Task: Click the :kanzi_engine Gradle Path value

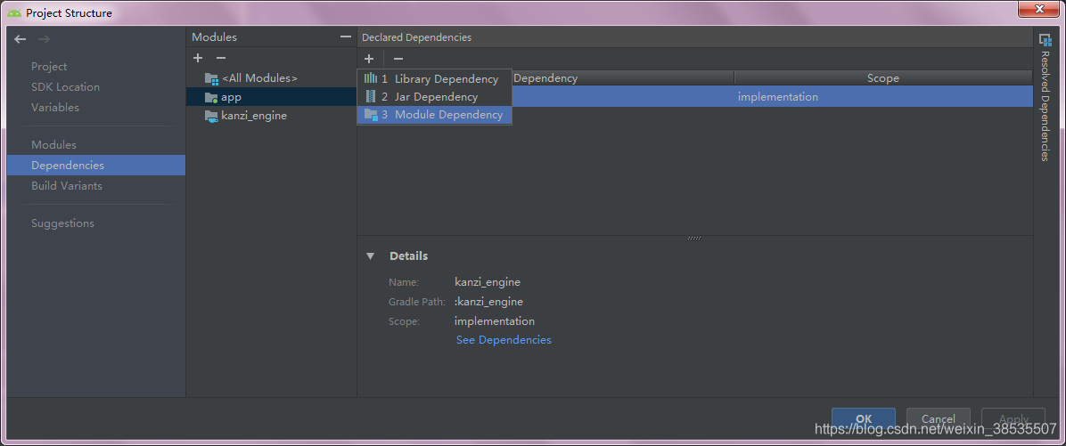Action: [x=488, y=302]
